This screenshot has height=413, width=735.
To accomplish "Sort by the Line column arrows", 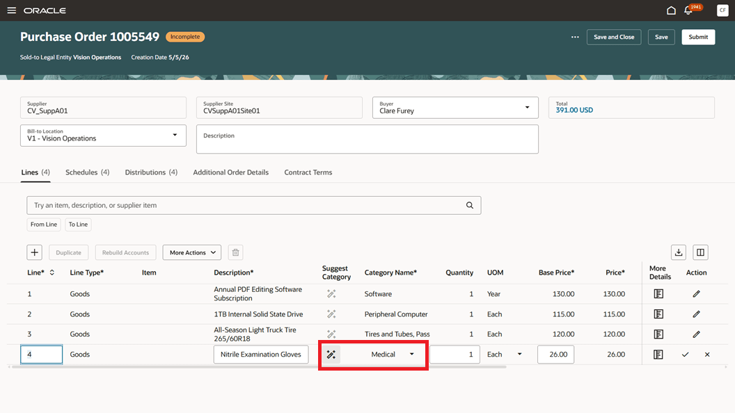I will click(52, 273).
